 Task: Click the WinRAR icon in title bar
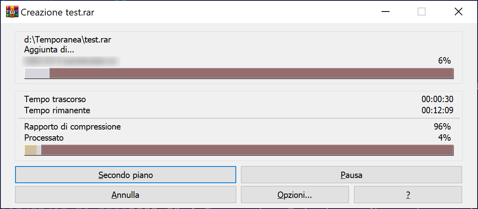[12, 12]
